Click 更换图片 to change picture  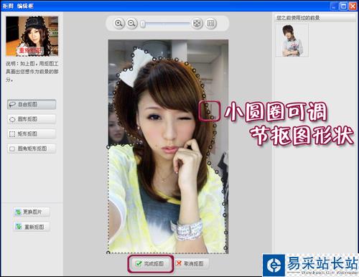pos(32,212)
